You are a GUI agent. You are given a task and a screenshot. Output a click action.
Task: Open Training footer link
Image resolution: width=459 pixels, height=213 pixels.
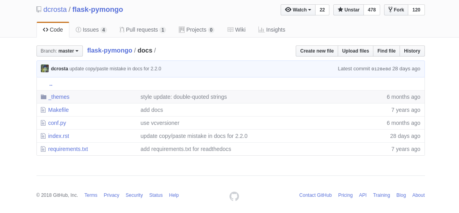(381, 195)
